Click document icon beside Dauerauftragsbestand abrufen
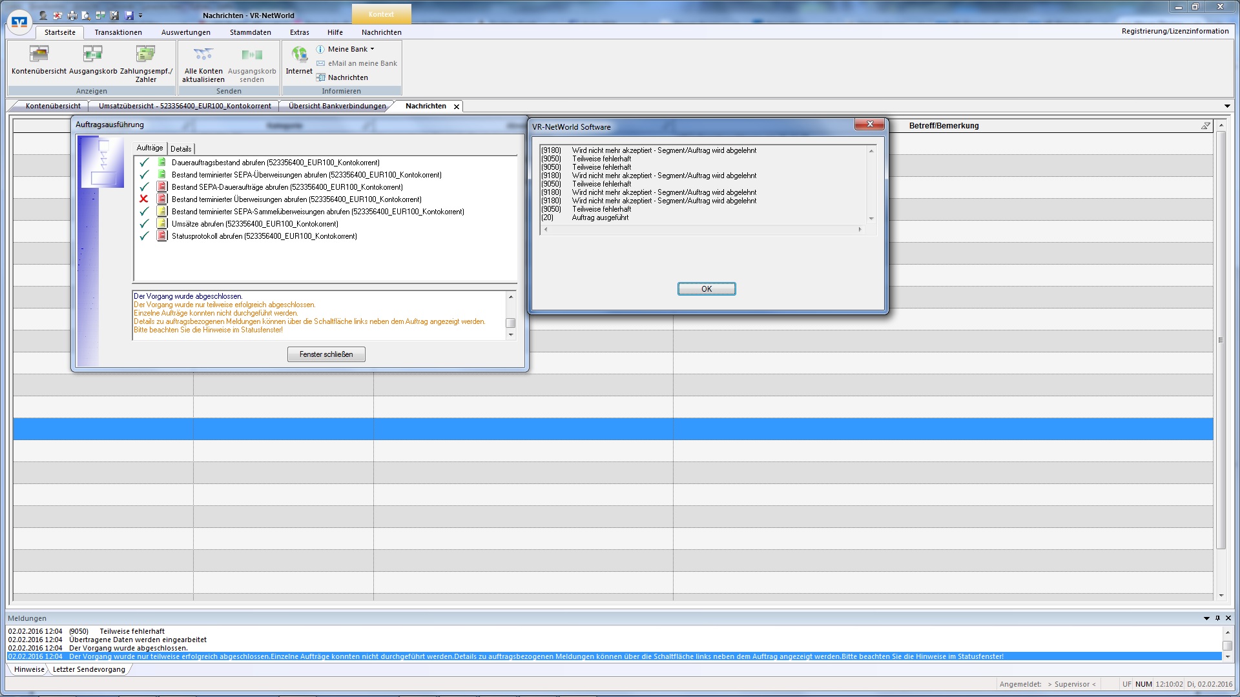Screen dimensions: 1240x697 pos(162,162)
